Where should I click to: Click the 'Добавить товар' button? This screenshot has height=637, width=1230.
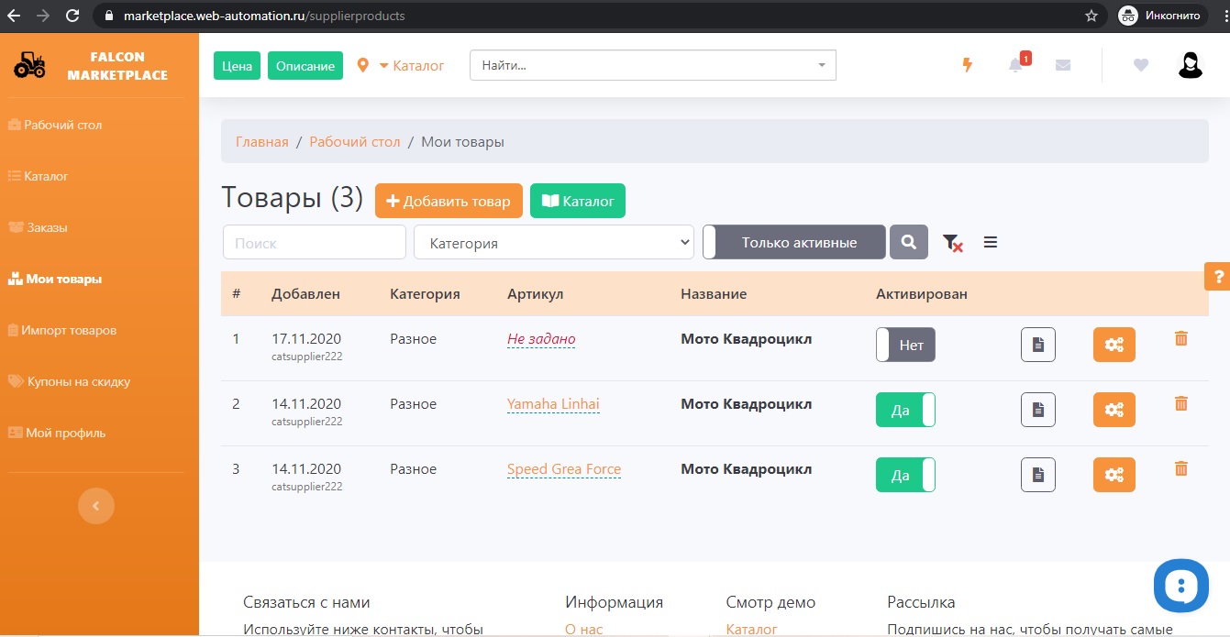coord(449,201)
